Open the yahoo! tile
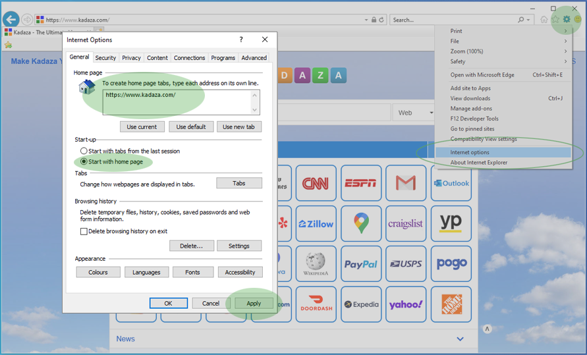 [x=406, y=304]
